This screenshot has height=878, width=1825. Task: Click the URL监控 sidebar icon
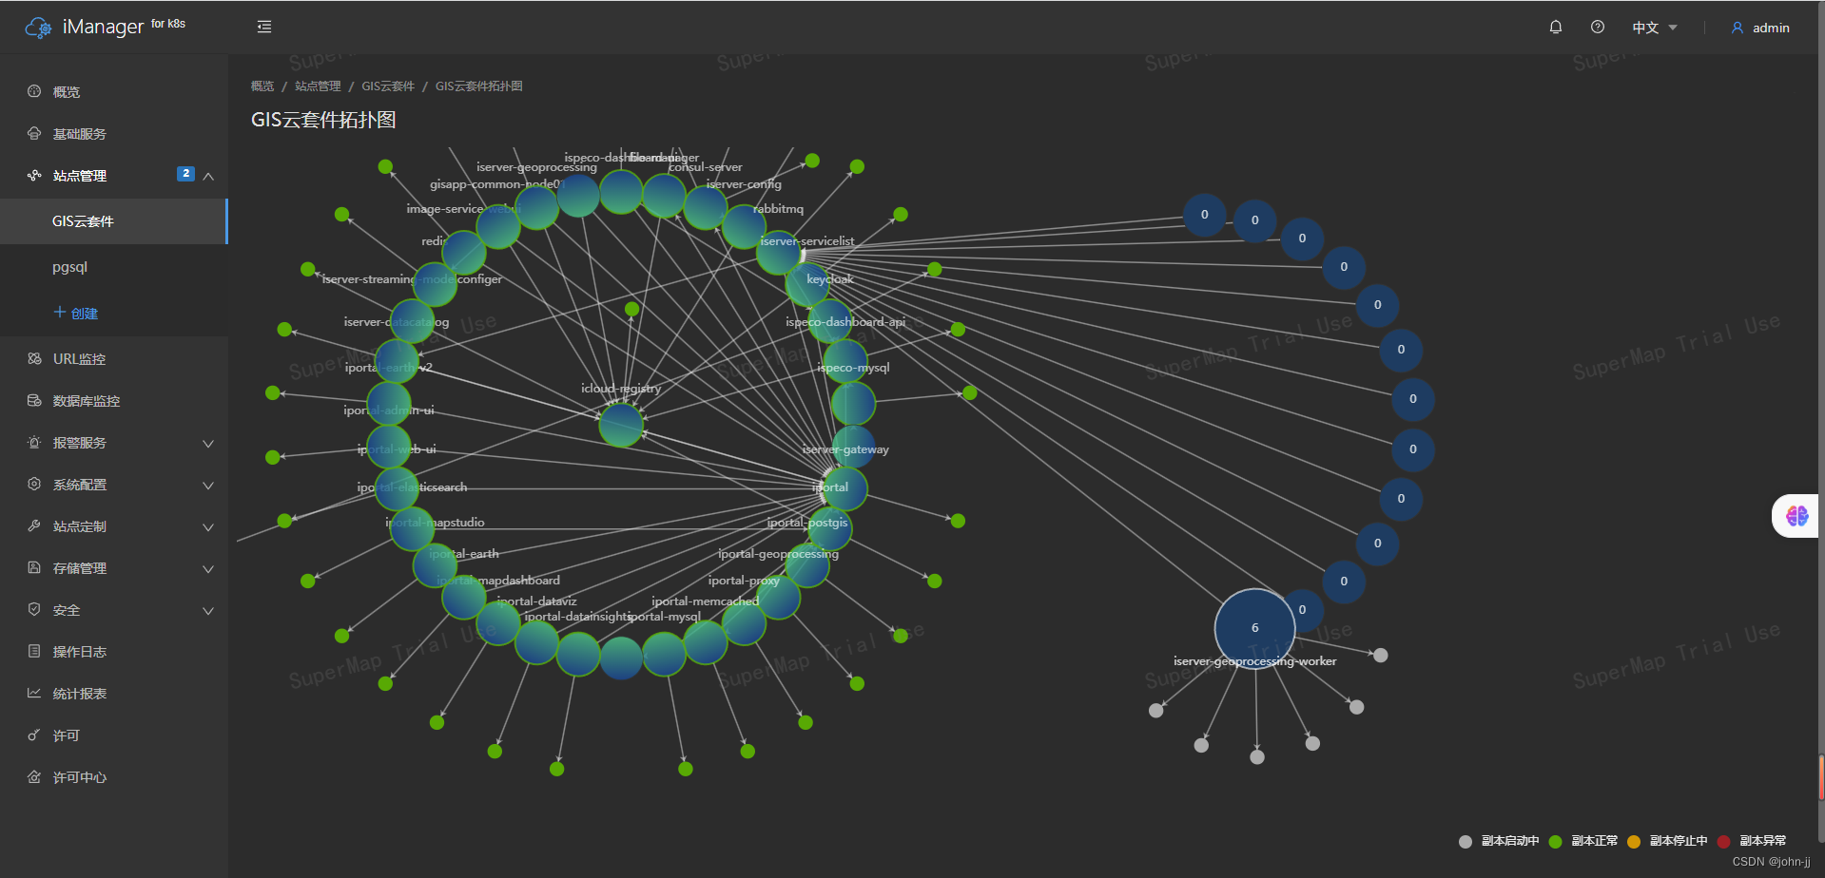pos(34,358)
